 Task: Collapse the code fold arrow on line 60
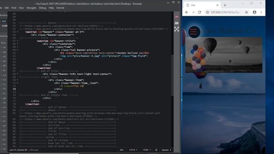point(18,50)
